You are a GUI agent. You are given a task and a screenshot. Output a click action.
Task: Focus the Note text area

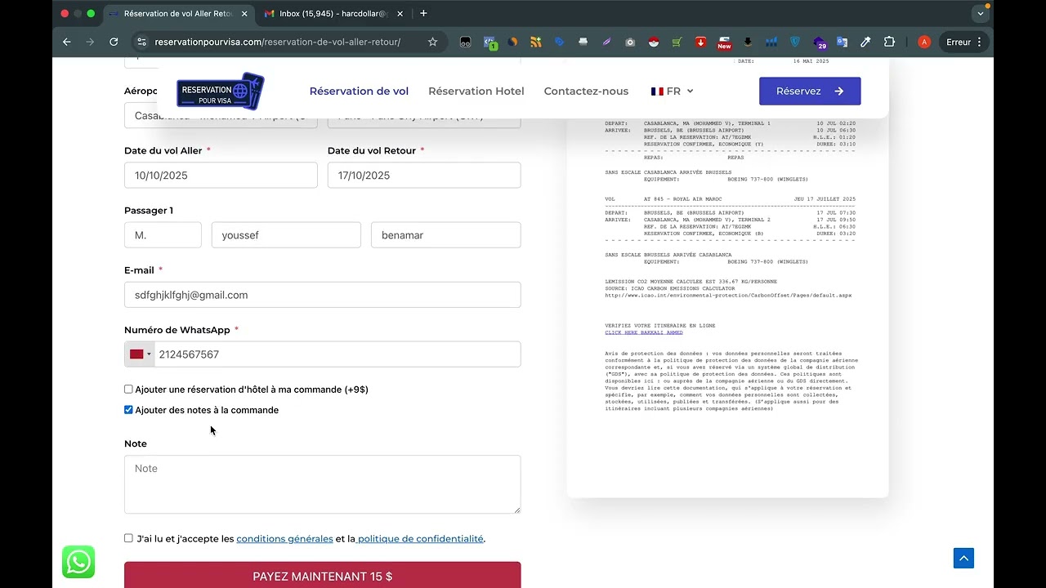322,484
